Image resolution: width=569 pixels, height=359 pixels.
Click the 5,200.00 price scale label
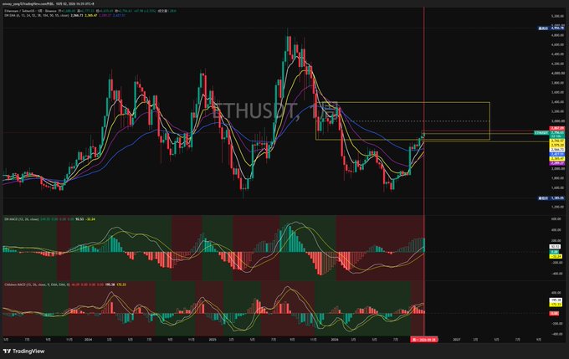coord(557,17)
